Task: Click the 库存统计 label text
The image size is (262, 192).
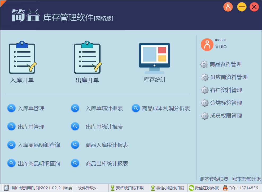Action: pos(155,80)
